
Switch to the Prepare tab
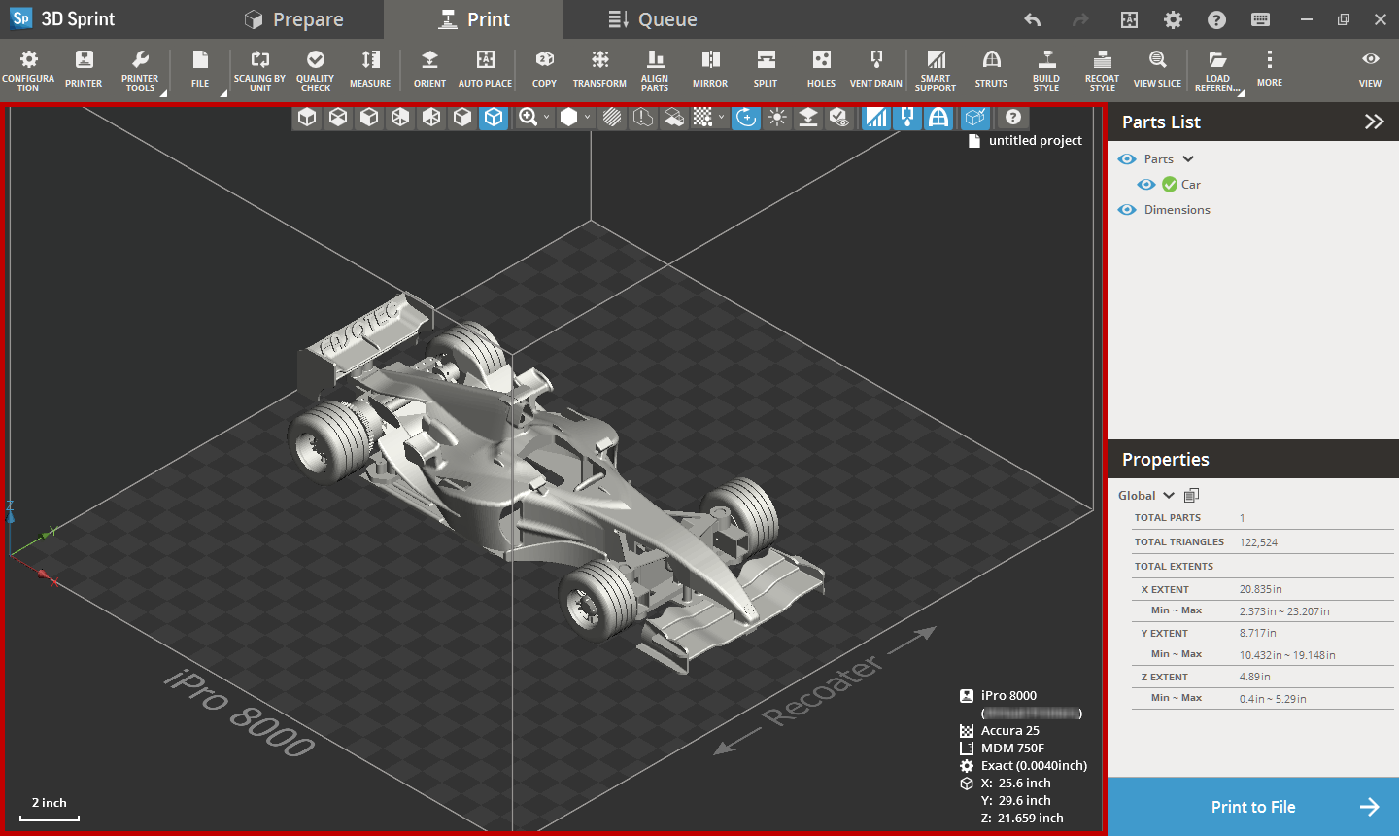[x=294, y=19]
